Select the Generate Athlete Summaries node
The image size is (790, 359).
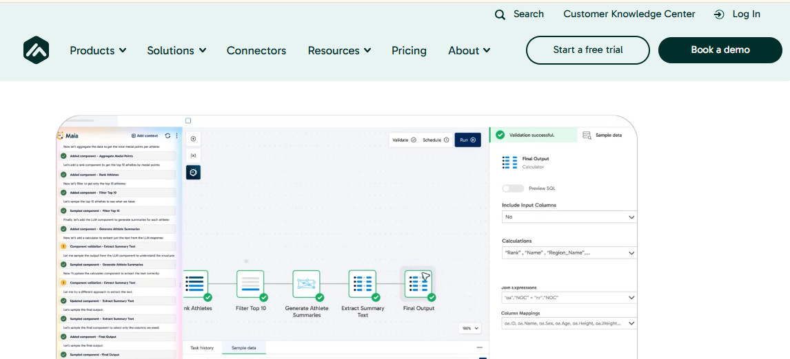click(x=306, y=284)
